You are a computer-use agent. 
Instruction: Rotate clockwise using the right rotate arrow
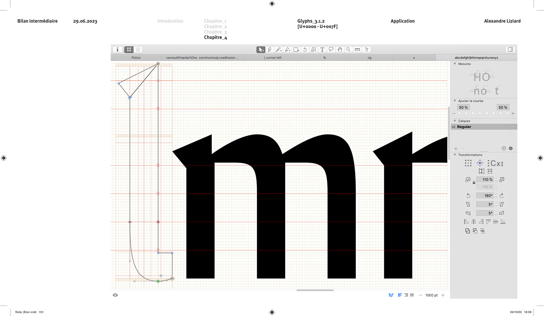pos(502,196)
